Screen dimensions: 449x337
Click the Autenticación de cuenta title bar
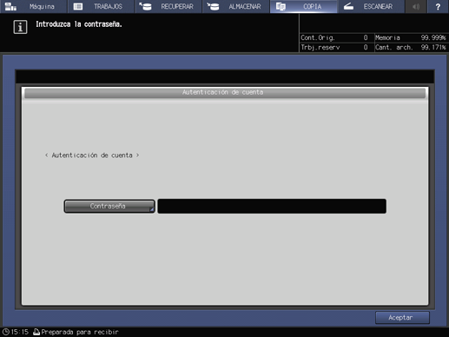click(225, 93)
